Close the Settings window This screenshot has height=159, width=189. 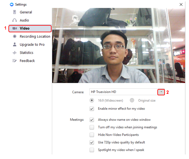coord(181,5)
